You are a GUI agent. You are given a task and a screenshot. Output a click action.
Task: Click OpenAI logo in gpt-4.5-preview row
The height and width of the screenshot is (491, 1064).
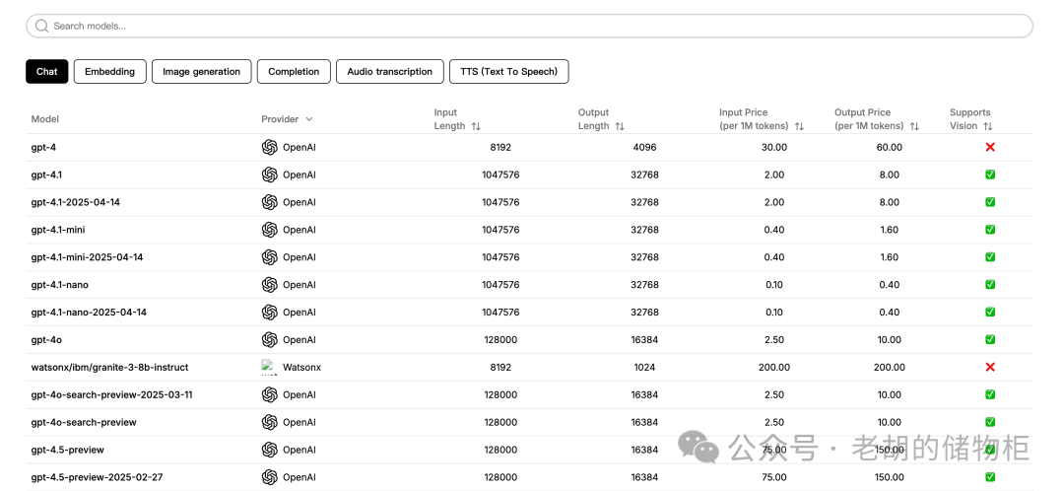pyautogui.click(x=269, y=450)
